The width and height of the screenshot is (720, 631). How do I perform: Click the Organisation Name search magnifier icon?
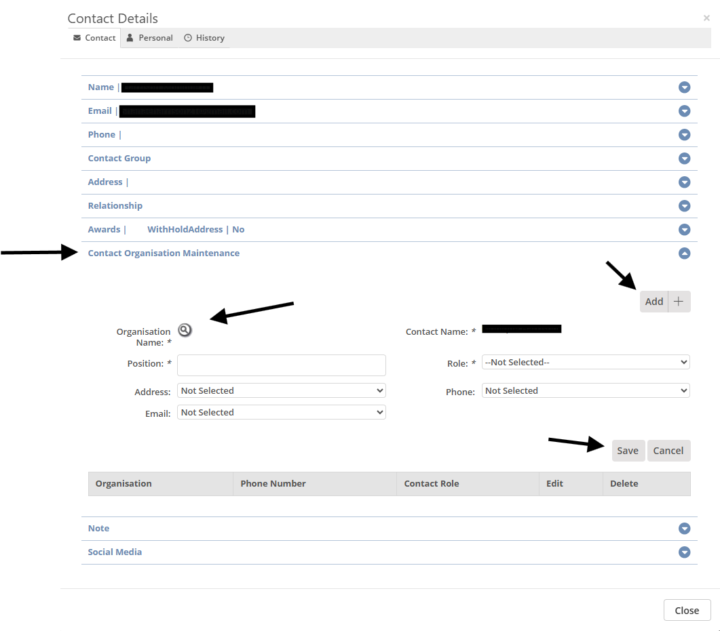[185, 330]
